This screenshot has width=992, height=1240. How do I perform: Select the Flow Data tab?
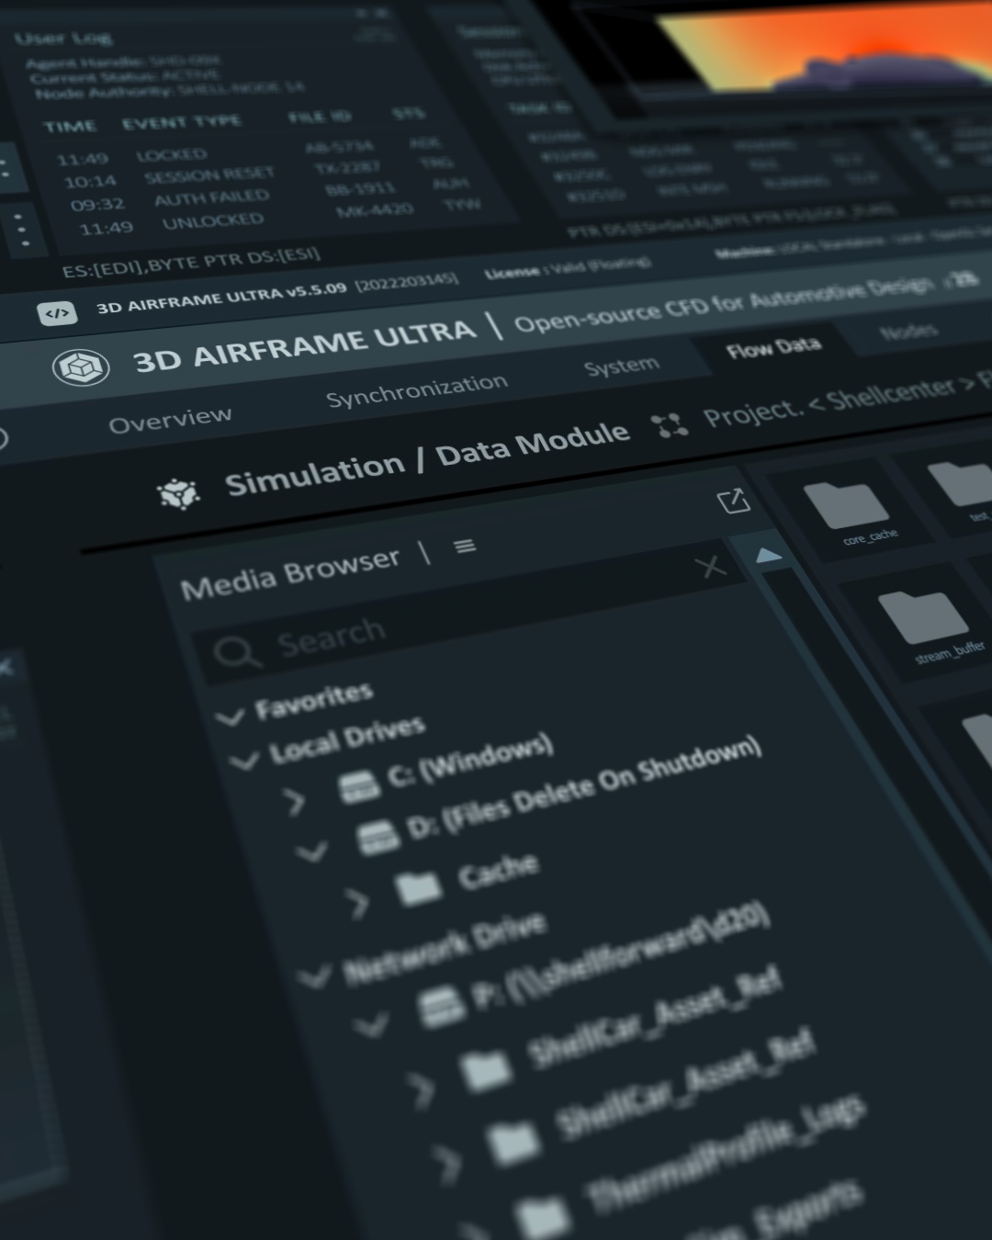point(772,347)
